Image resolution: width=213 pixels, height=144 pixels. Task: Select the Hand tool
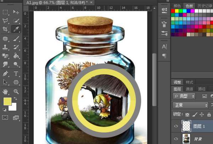[x=5, y=92]
